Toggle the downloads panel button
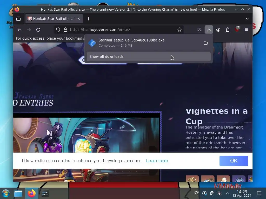266x199 pixels. coord(209,30)
